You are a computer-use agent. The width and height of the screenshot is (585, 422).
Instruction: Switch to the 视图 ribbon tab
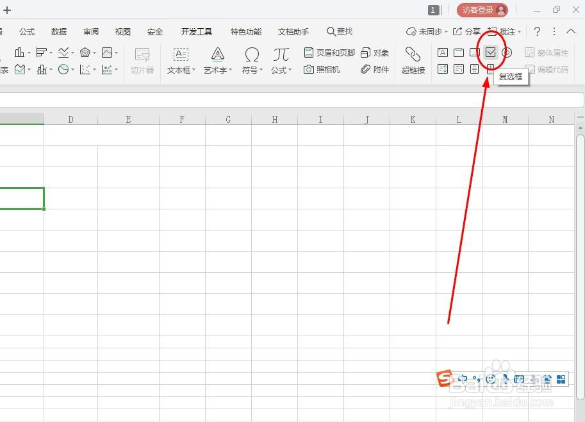tap(122, 31)
